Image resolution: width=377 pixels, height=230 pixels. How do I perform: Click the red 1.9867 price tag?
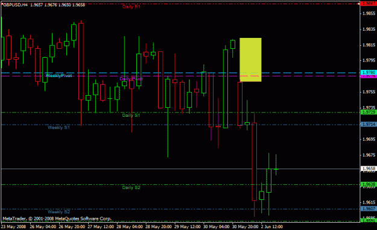(369, 4)
